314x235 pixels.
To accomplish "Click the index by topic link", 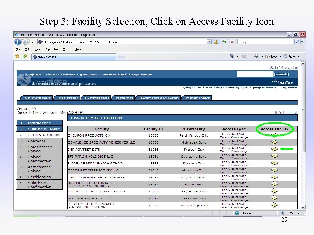I will click(237, 87).
